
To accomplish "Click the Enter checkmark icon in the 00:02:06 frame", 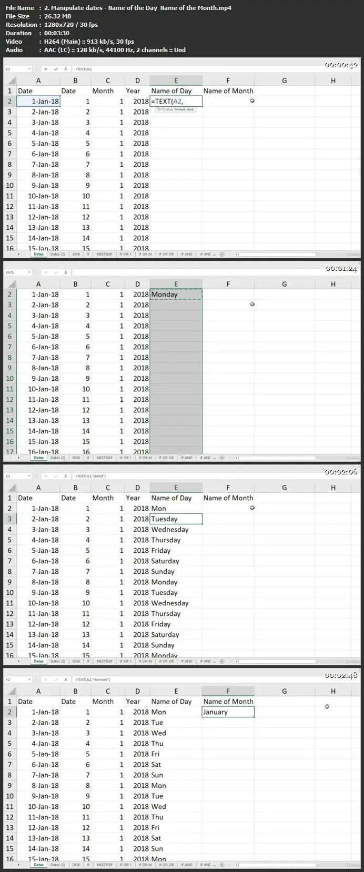I will pyautogui.click(x=56, y=476).
